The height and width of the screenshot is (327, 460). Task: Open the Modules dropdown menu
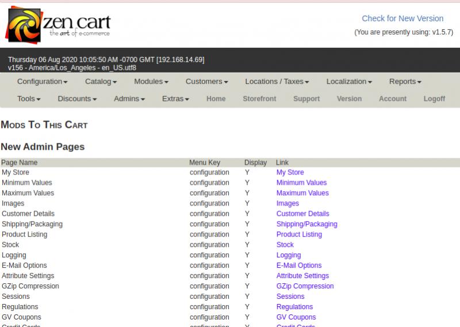(x=151, y=81)
